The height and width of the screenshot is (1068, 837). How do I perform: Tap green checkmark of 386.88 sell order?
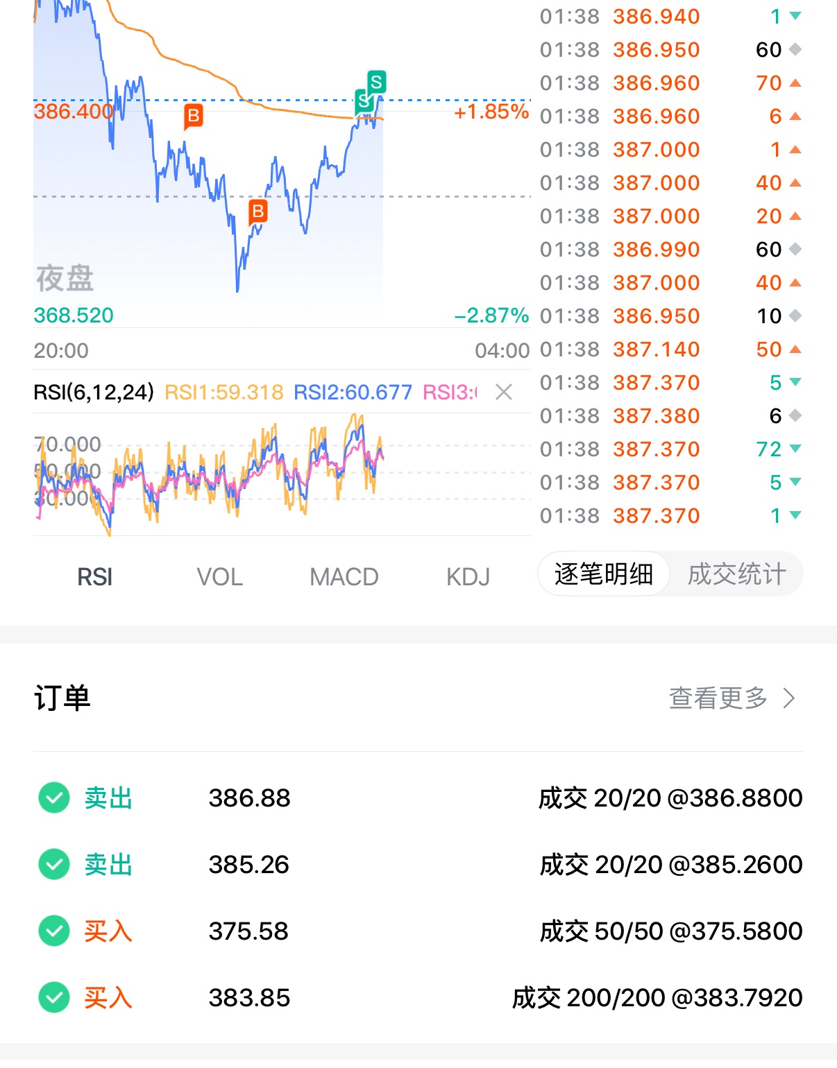point(54,798)
